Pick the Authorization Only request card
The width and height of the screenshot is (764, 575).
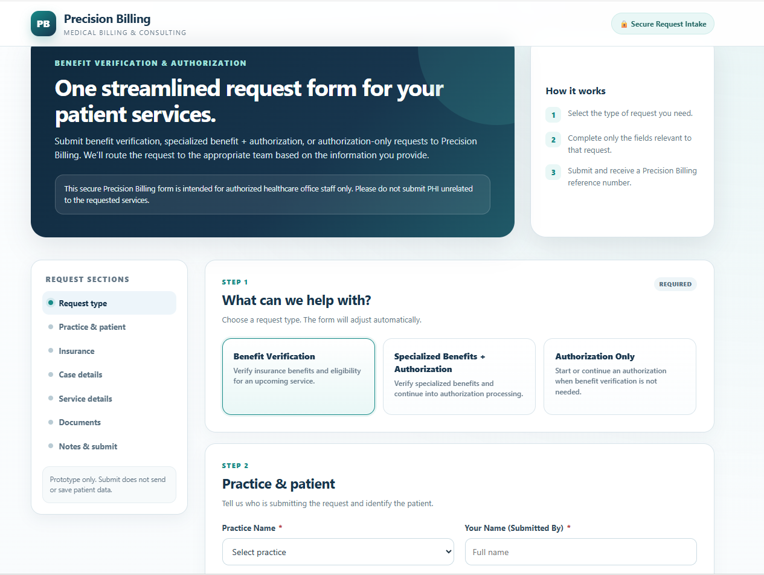(620, 376)
